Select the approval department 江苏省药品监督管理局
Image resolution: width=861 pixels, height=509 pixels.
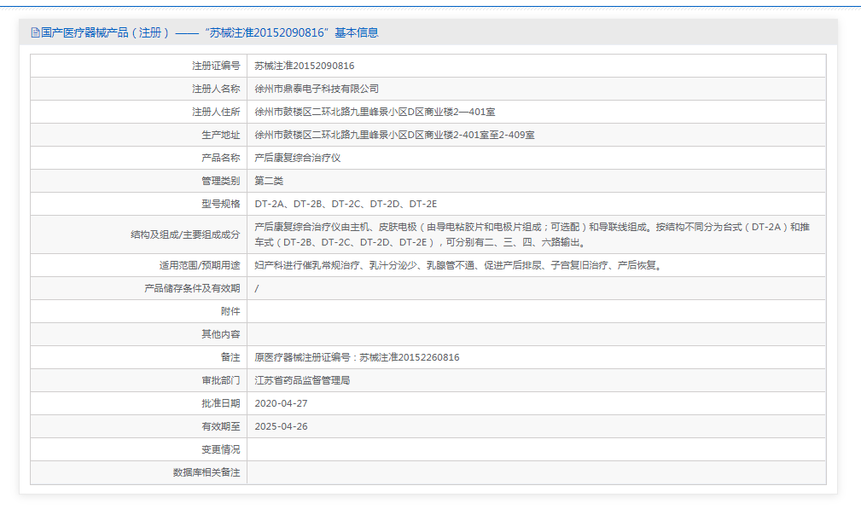click(311, 380)
